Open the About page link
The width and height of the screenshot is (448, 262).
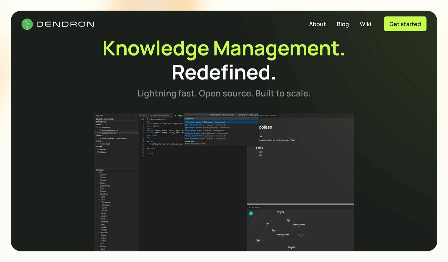[x=317, y=24]
